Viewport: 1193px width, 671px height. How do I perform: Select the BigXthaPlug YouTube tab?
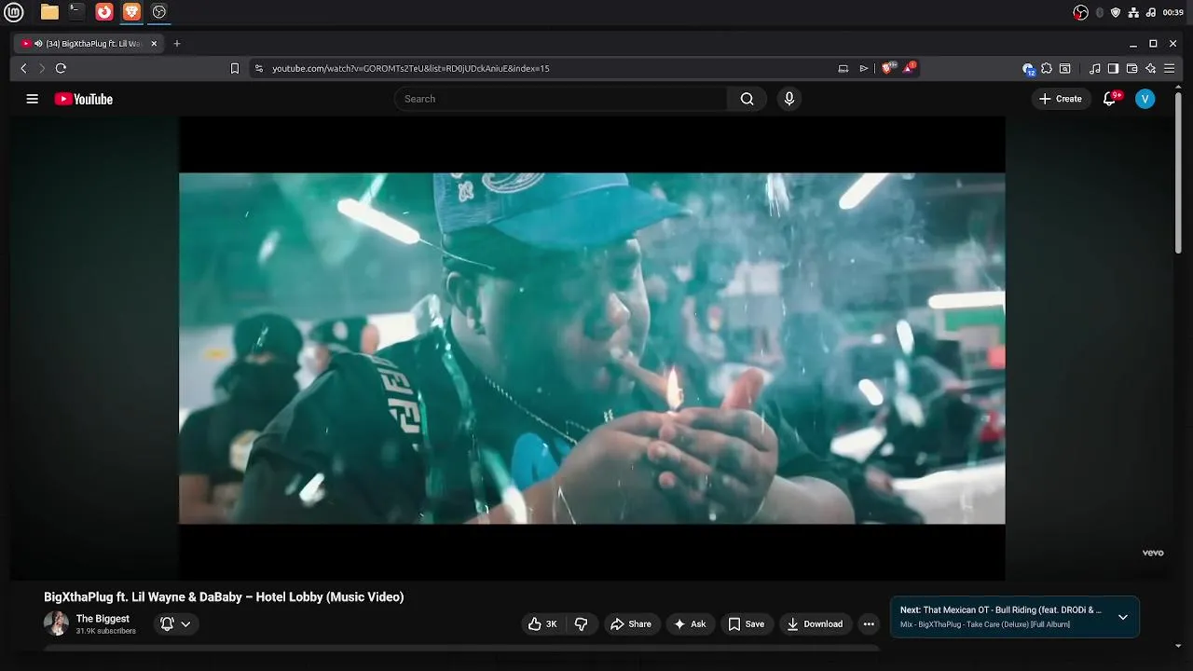(89, 43)
